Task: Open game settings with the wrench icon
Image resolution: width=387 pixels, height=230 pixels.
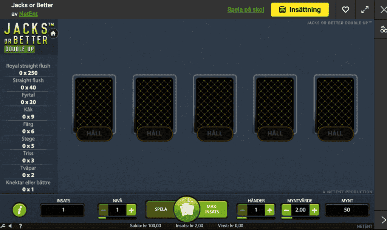Action: point(3,226)
